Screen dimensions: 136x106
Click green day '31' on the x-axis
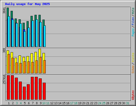[x=127, y=103]
